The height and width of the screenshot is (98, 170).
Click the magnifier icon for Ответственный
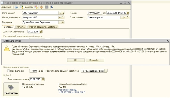(128, 17)
